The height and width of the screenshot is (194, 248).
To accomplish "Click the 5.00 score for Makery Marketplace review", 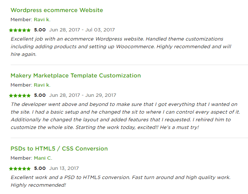I will point(40,95).
